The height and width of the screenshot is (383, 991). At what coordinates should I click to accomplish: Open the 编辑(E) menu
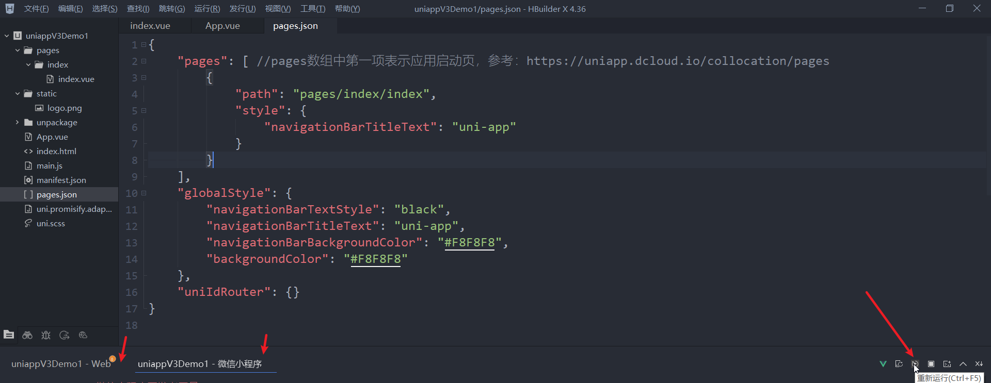click(x=70, y=9)
